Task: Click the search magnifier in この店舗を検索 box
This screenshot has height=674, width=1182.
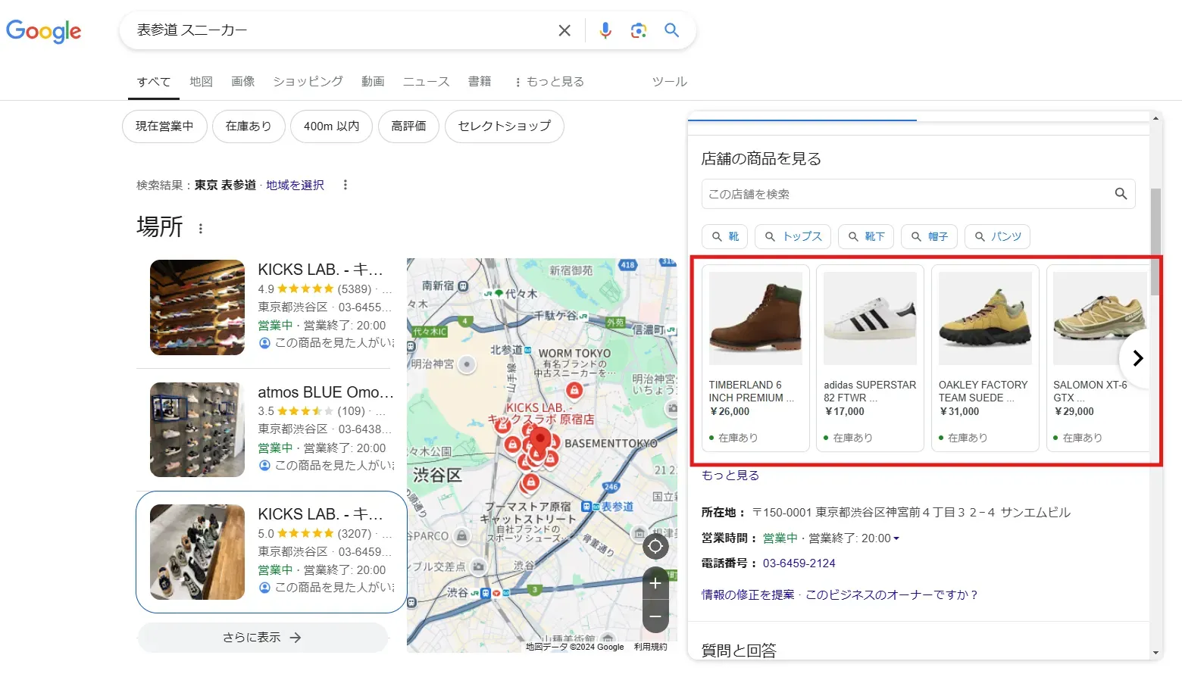Action: [1121, 194]
